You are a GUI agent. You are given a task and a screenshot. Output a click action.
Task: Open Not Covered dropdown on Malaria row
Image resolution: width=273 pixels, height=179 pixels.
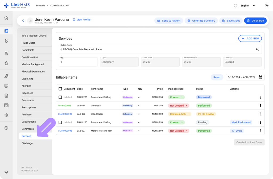coord(178,131)
